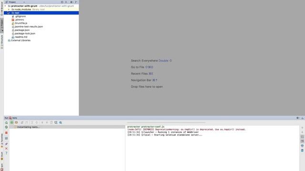
Task: Select the test folder
Action: [41, 13]
